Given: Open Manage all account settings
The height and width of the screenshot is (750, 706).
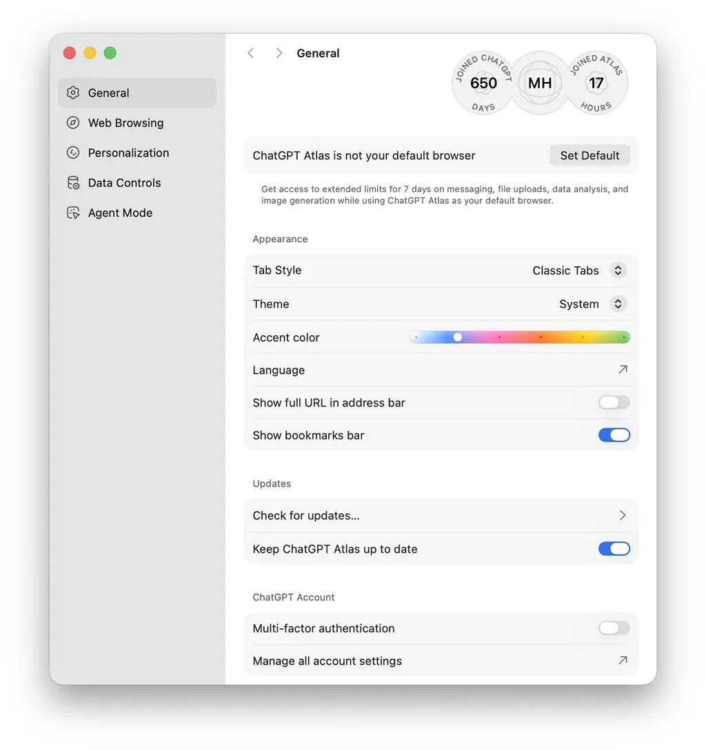Looking at the screenshot, I should pyautogui.click(x=622, y=660).
